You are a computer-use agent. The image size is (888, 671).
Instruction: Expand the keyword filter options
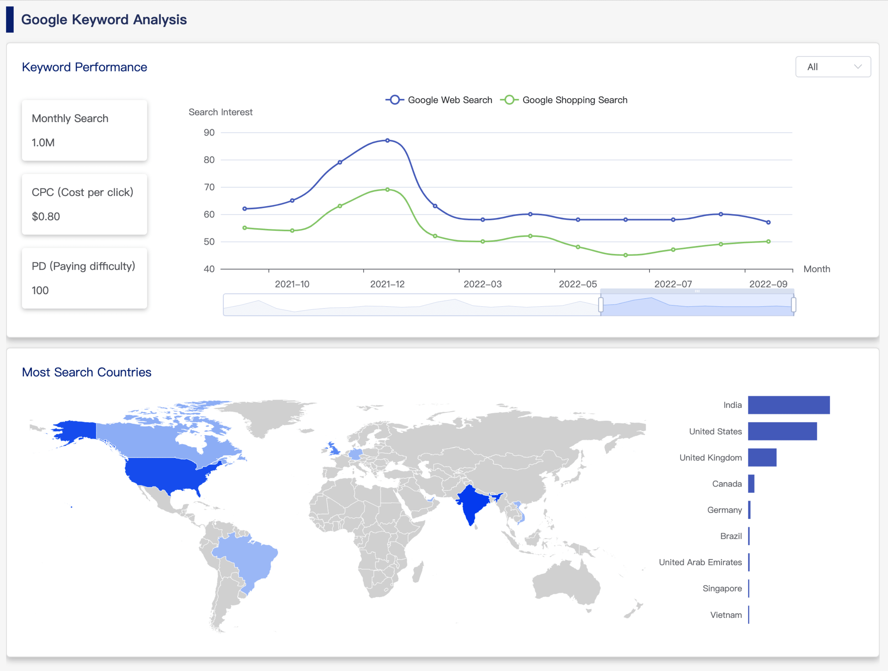tap(833, 67)
